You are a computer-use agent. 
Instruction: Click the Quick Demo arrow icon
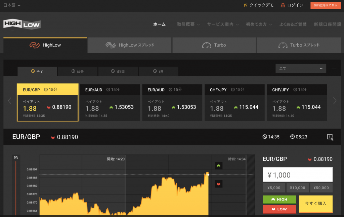pos(246,5)
